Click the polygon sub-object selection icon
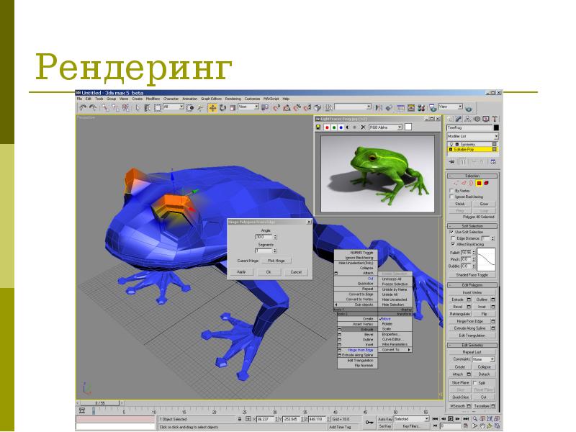576x432 pixels. click(477, 182)
